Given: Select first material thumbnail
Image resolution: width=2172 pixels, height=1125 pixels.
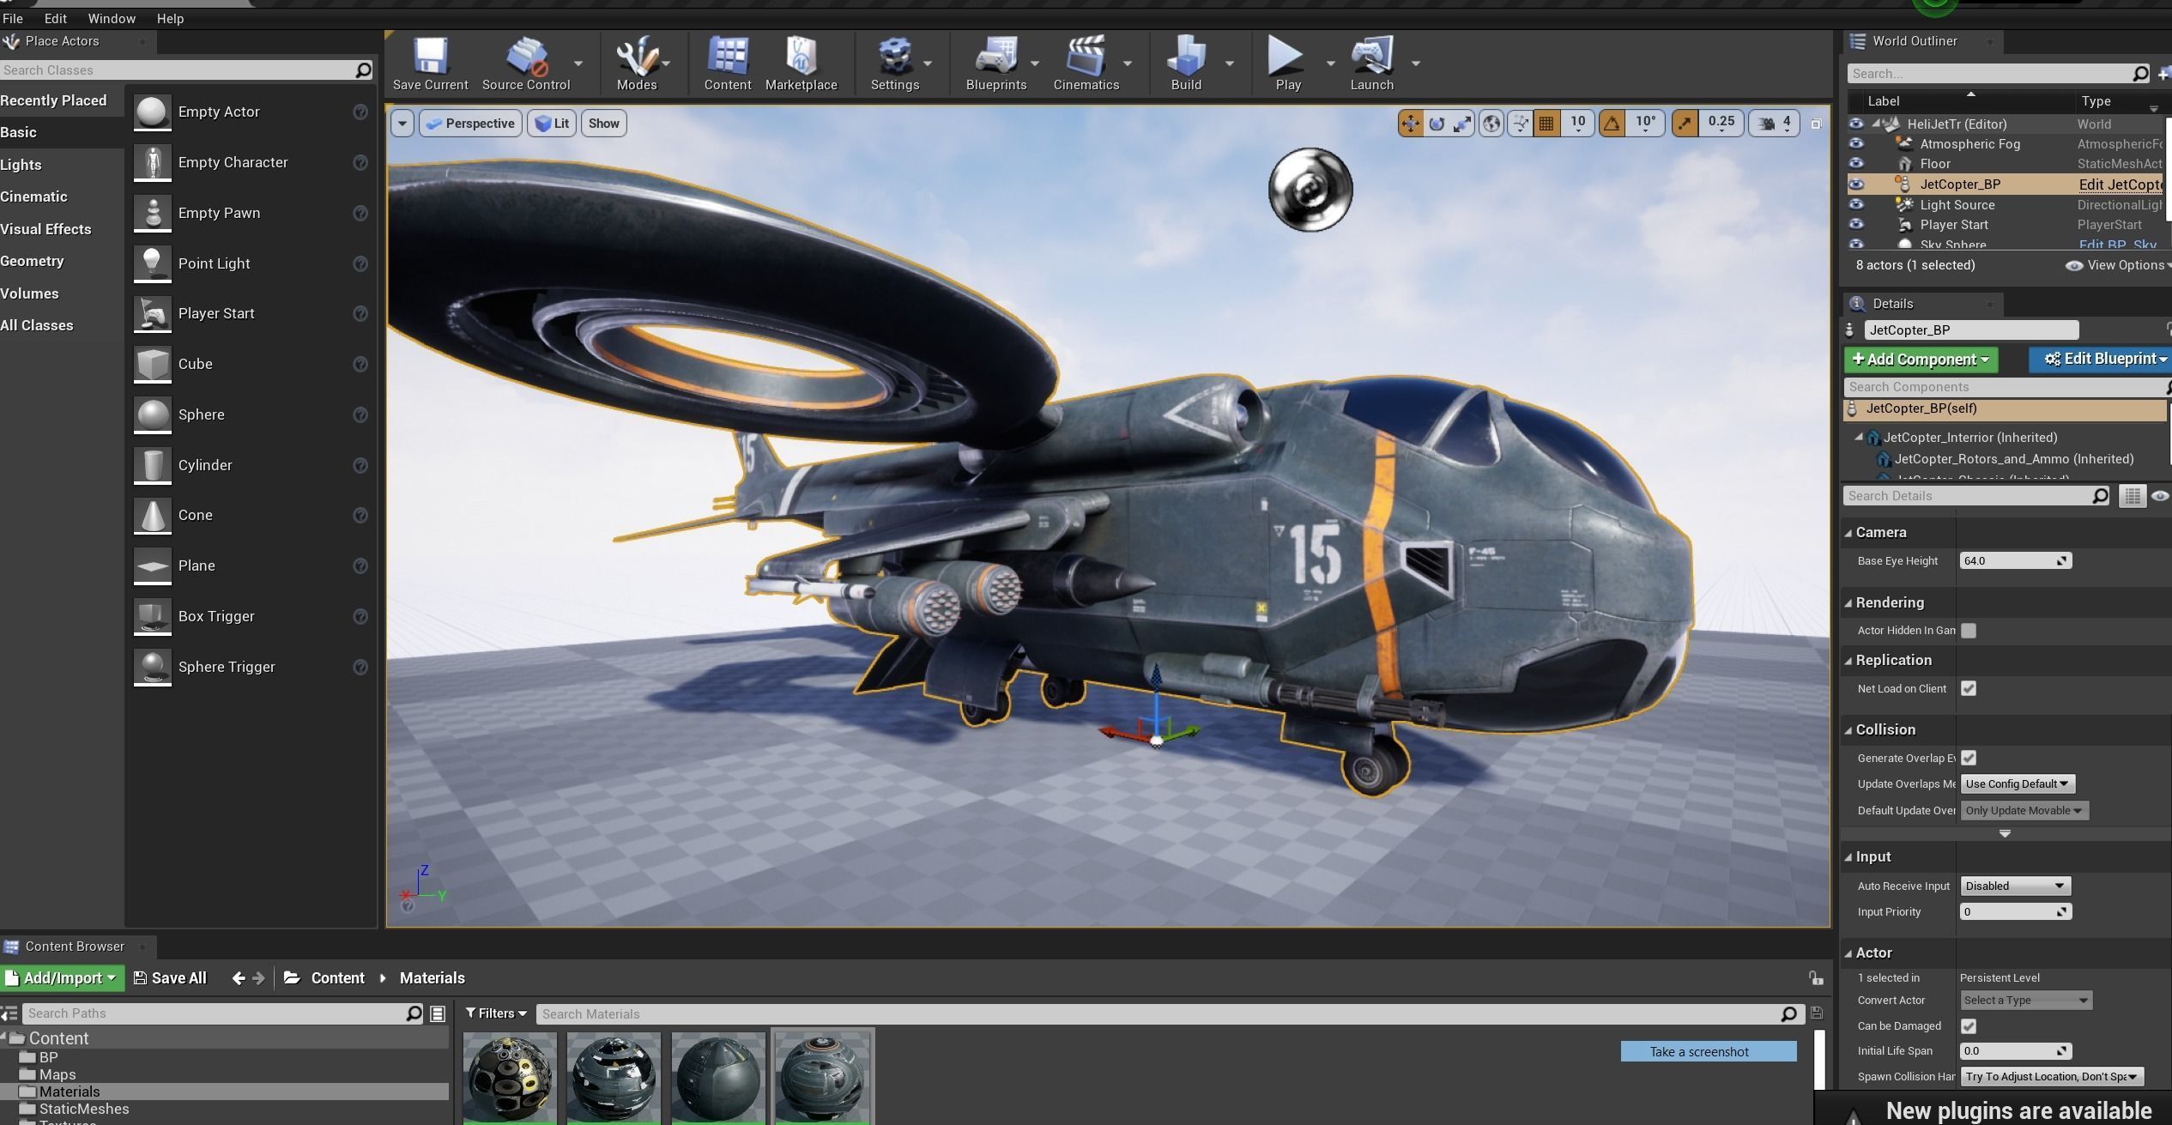Looking at the screenshot, I should (x=510, y=1079).
